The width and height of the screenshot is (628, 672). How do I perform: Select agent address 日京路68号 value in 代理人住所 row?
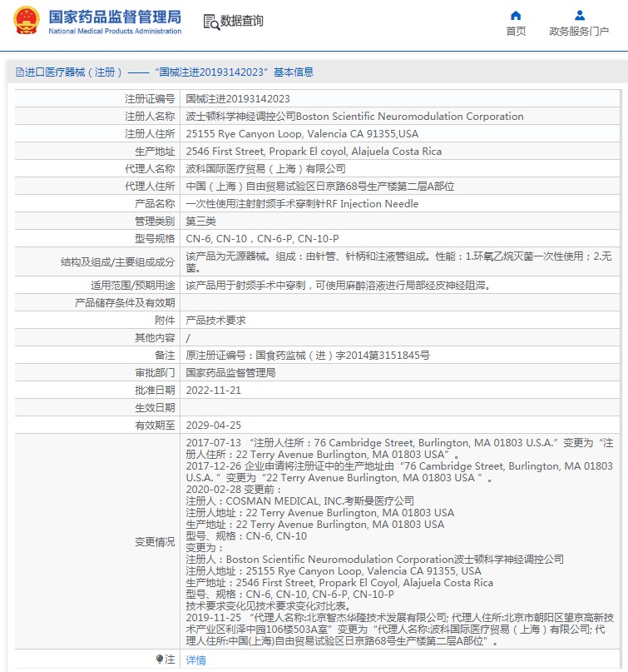[x=319, y=187]
